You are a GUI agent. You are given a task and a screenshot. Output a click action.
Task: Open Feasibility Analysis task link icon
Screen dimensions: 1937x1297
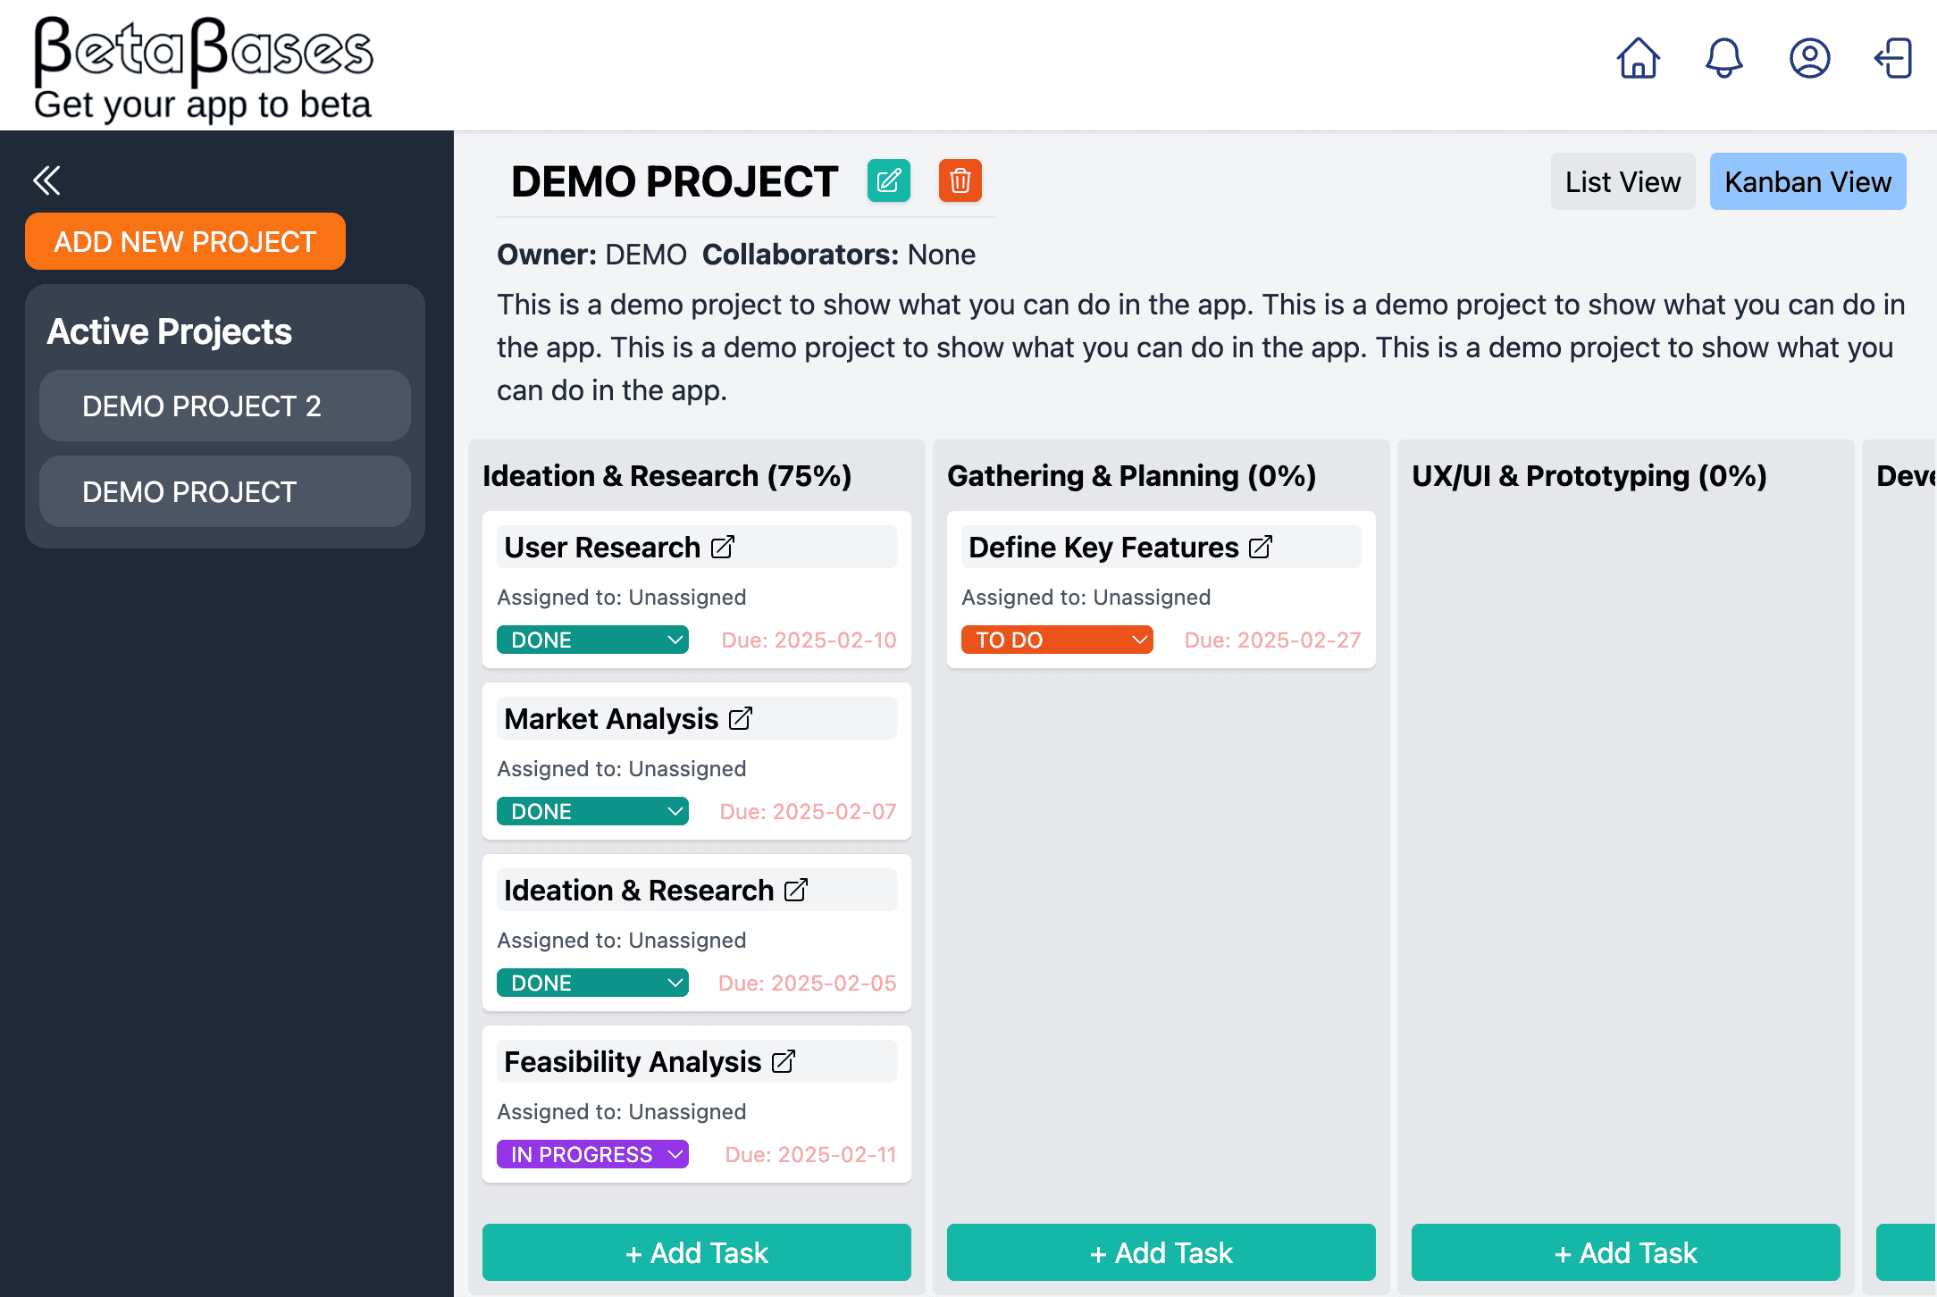(x=784, y=1061)
